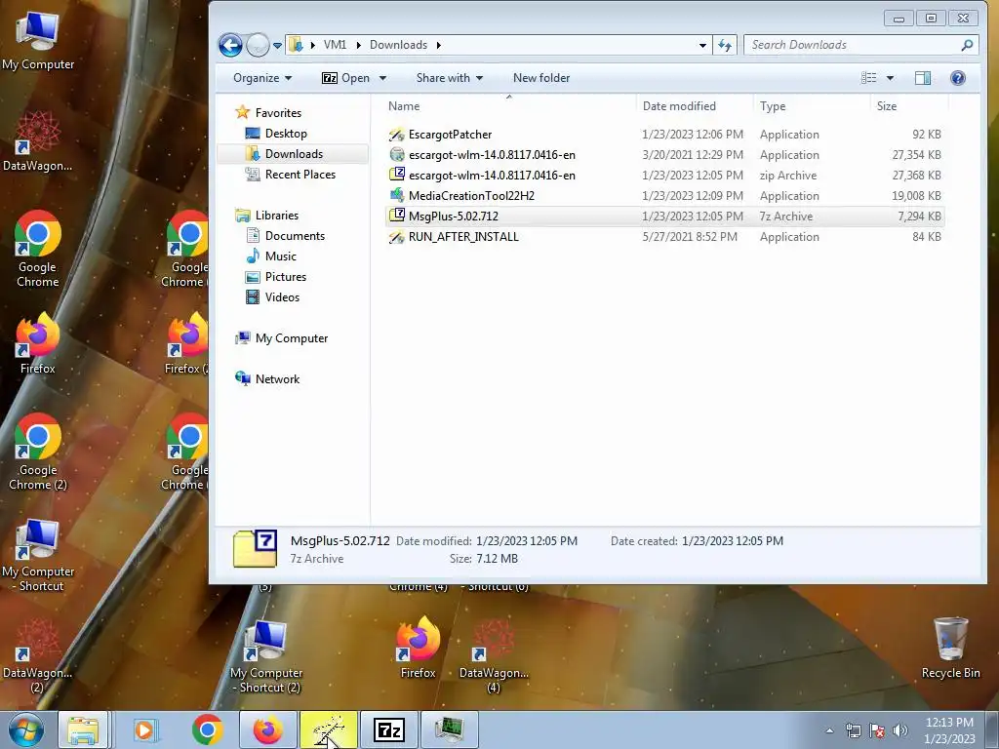Expand the Open button dropdown arrow

[x=382, y=78]
